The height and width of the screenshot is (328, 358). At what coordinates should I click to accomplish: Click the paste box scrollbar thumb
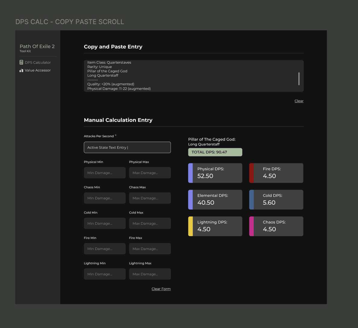(299, 79)
